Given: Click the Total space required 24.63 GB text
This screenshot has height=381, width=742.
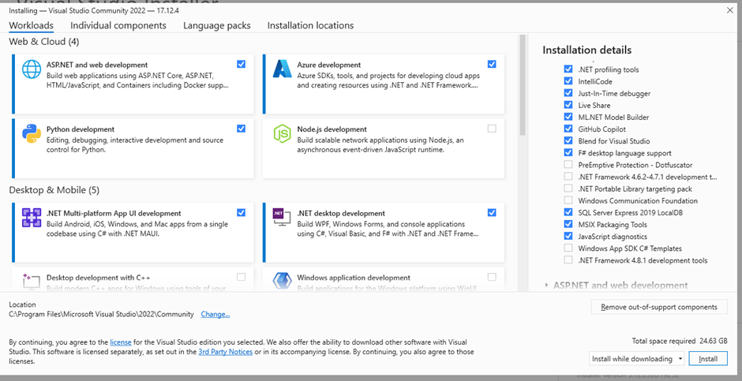Looking at the screenshot, I should pos(680,341).
